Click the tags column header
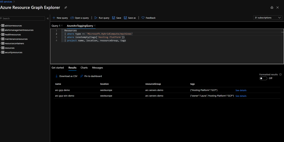Image resolution: width=284 pixels, height=142 pixels. (192, 84)
